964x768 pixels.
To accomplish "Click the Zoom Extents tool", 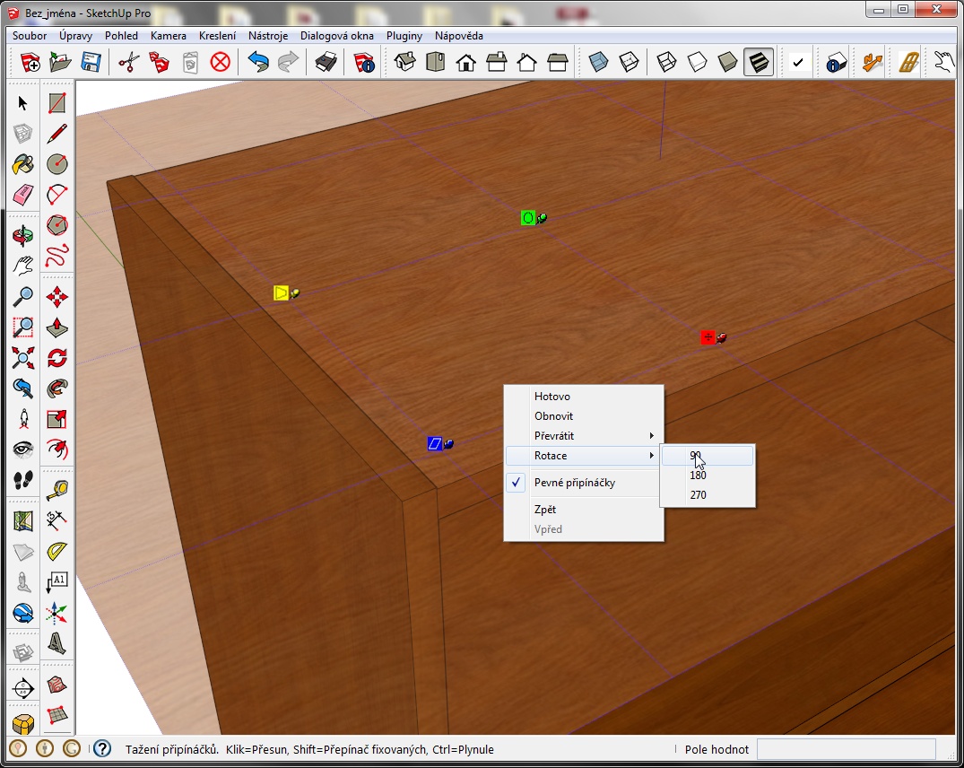I will (x=23, y=357).
